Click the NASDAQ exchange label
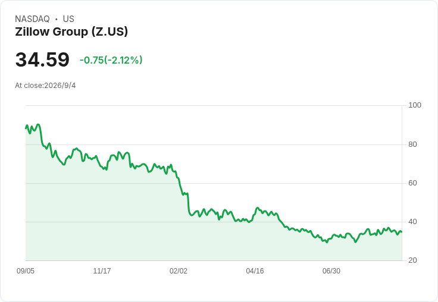Viewport: 438px width, 302px height. [32, 19]
